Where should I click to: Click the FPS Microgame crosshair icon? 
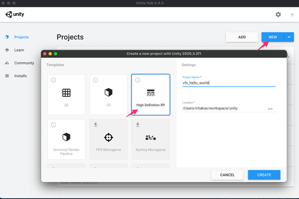point(109,137)
